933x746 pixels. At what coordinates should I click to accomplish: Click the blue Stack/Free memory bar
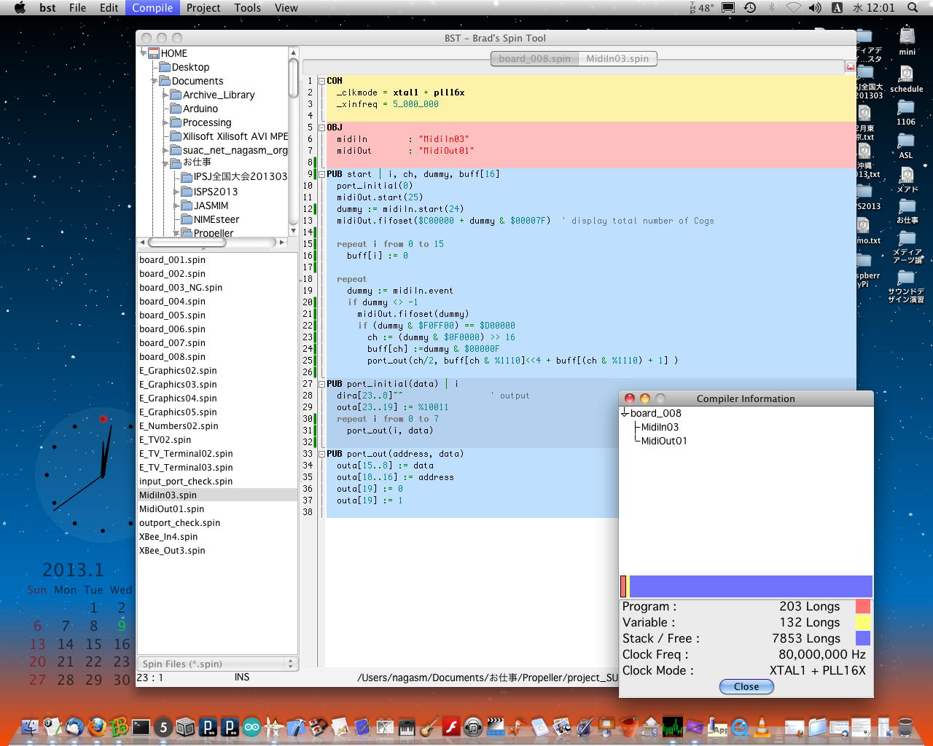pos(750,586)
